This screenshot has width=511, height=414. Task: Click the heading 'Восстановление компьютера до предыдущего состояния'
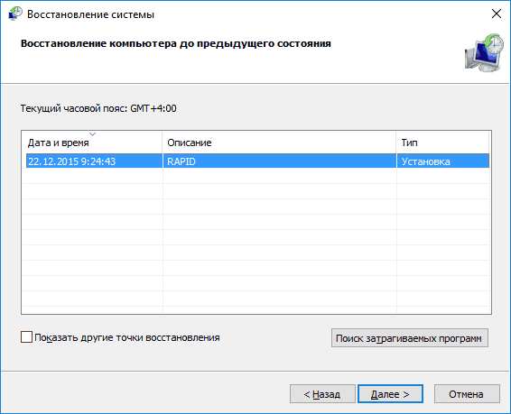[176, 43]
